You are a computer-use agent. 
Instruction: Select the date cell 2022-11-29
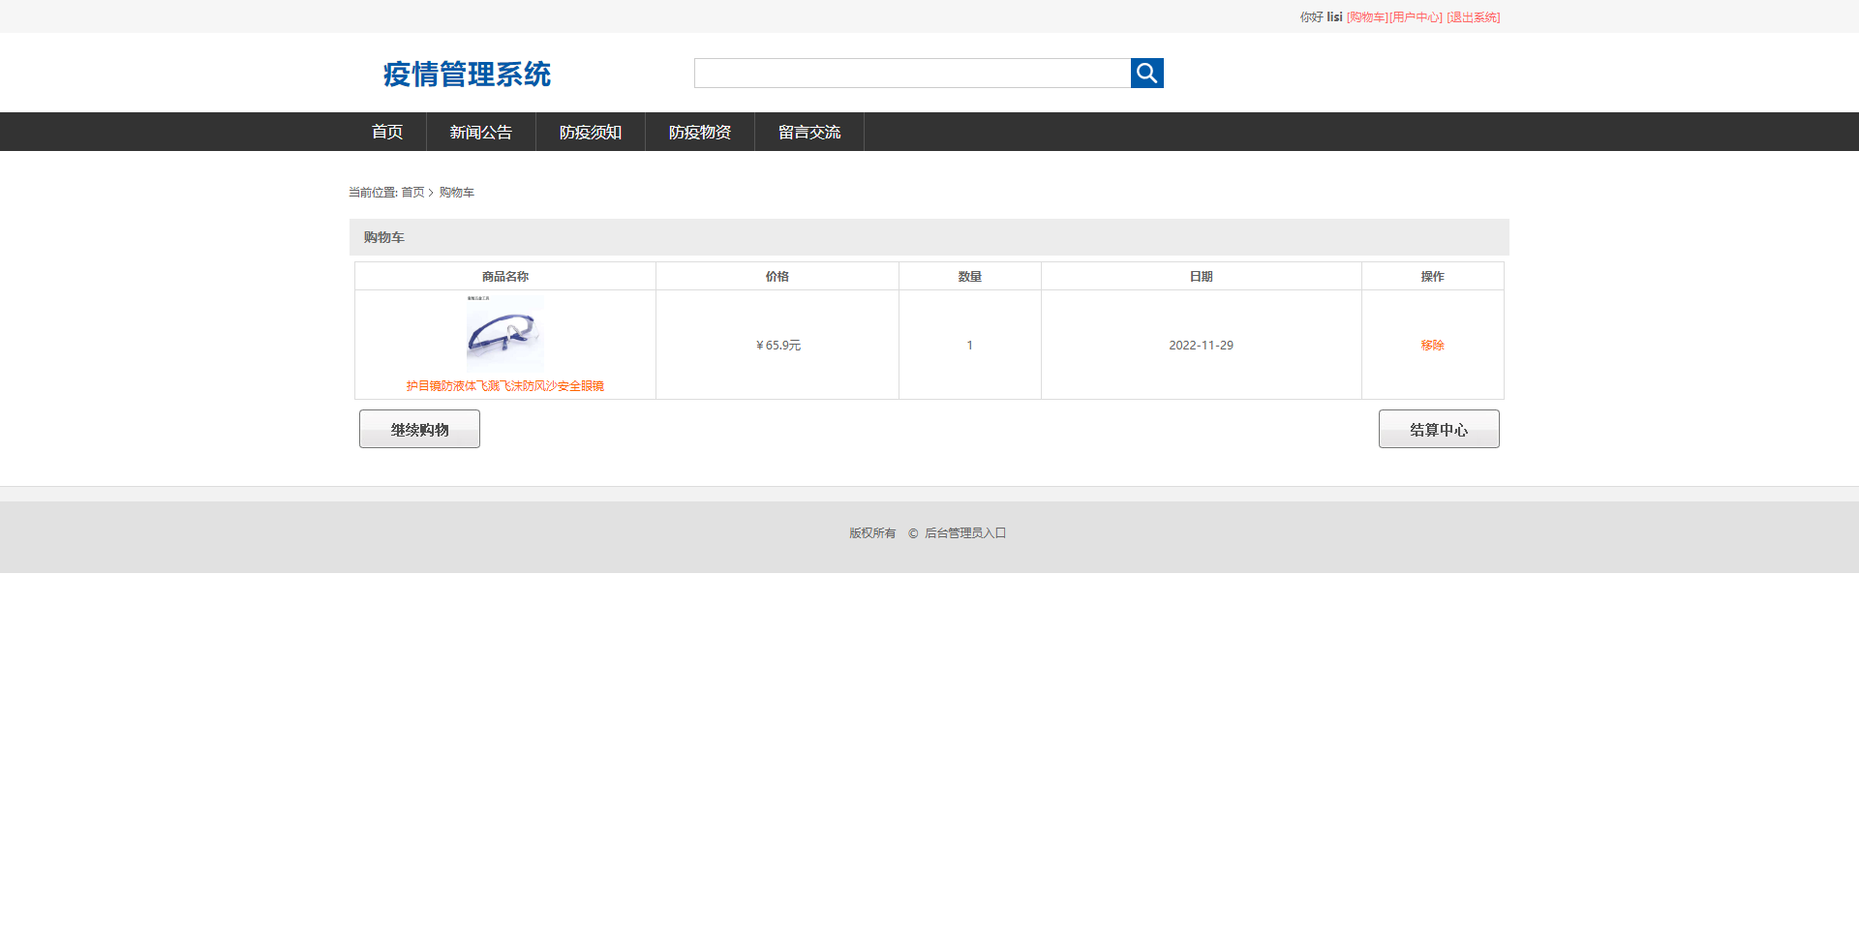pyautogui.click(x=1201, y=346)
